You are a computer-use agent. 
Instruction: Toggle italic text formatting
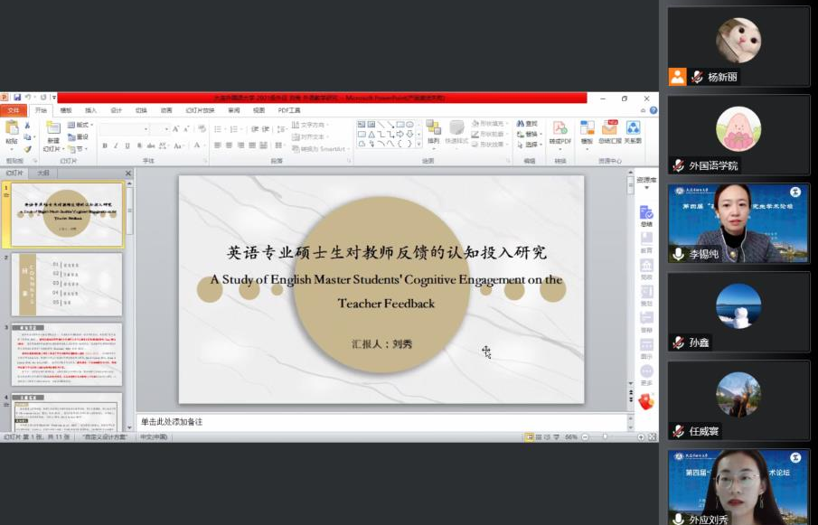click(115, 145)
